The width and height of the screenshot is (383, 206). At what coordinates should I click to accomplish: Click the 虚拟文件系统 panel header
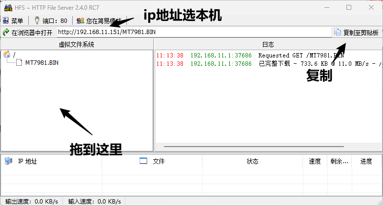[x=77, y=44]
